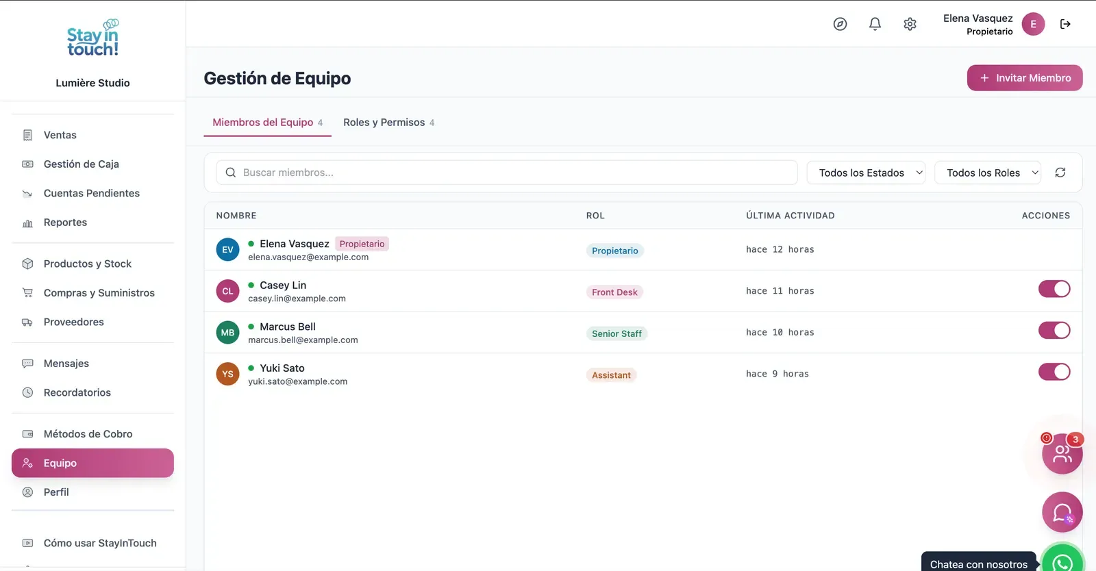Open the compass explore icon
This screenshot has height=571, width=1096.
pyautogui.click(x=840, y=24)
